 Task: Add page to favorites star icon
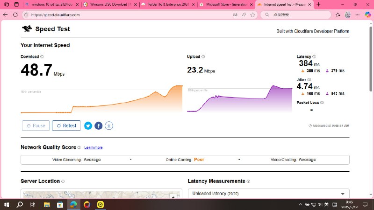point(252,15)
